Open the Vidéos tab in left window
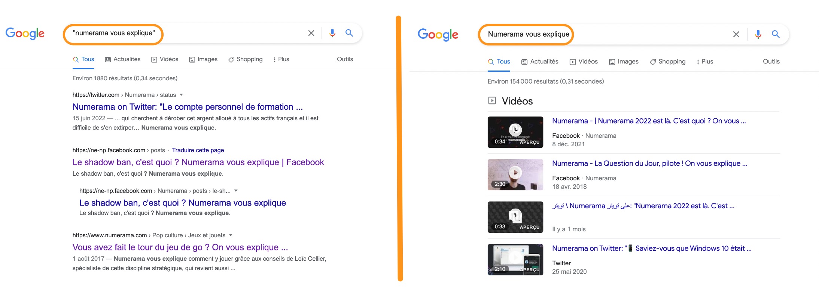 165,59
